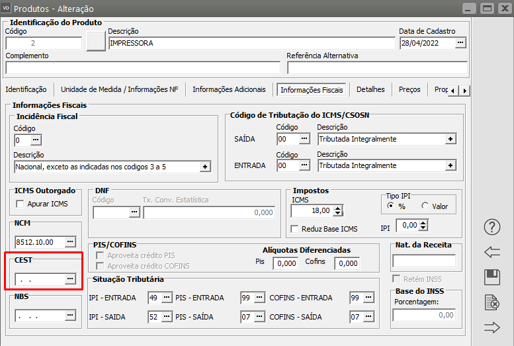Save product with floppy disk icon
Screen dimensions: 514x346
pyautogui.click(x=492, y=277)
